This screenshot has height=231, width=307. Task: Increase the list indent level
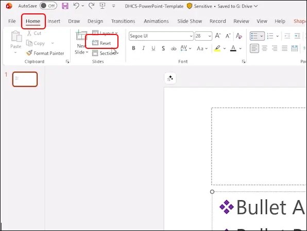click(x=297, y=36)
